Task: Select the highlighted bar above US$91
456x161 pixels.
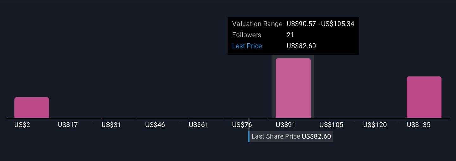Action: pos(293,88)
